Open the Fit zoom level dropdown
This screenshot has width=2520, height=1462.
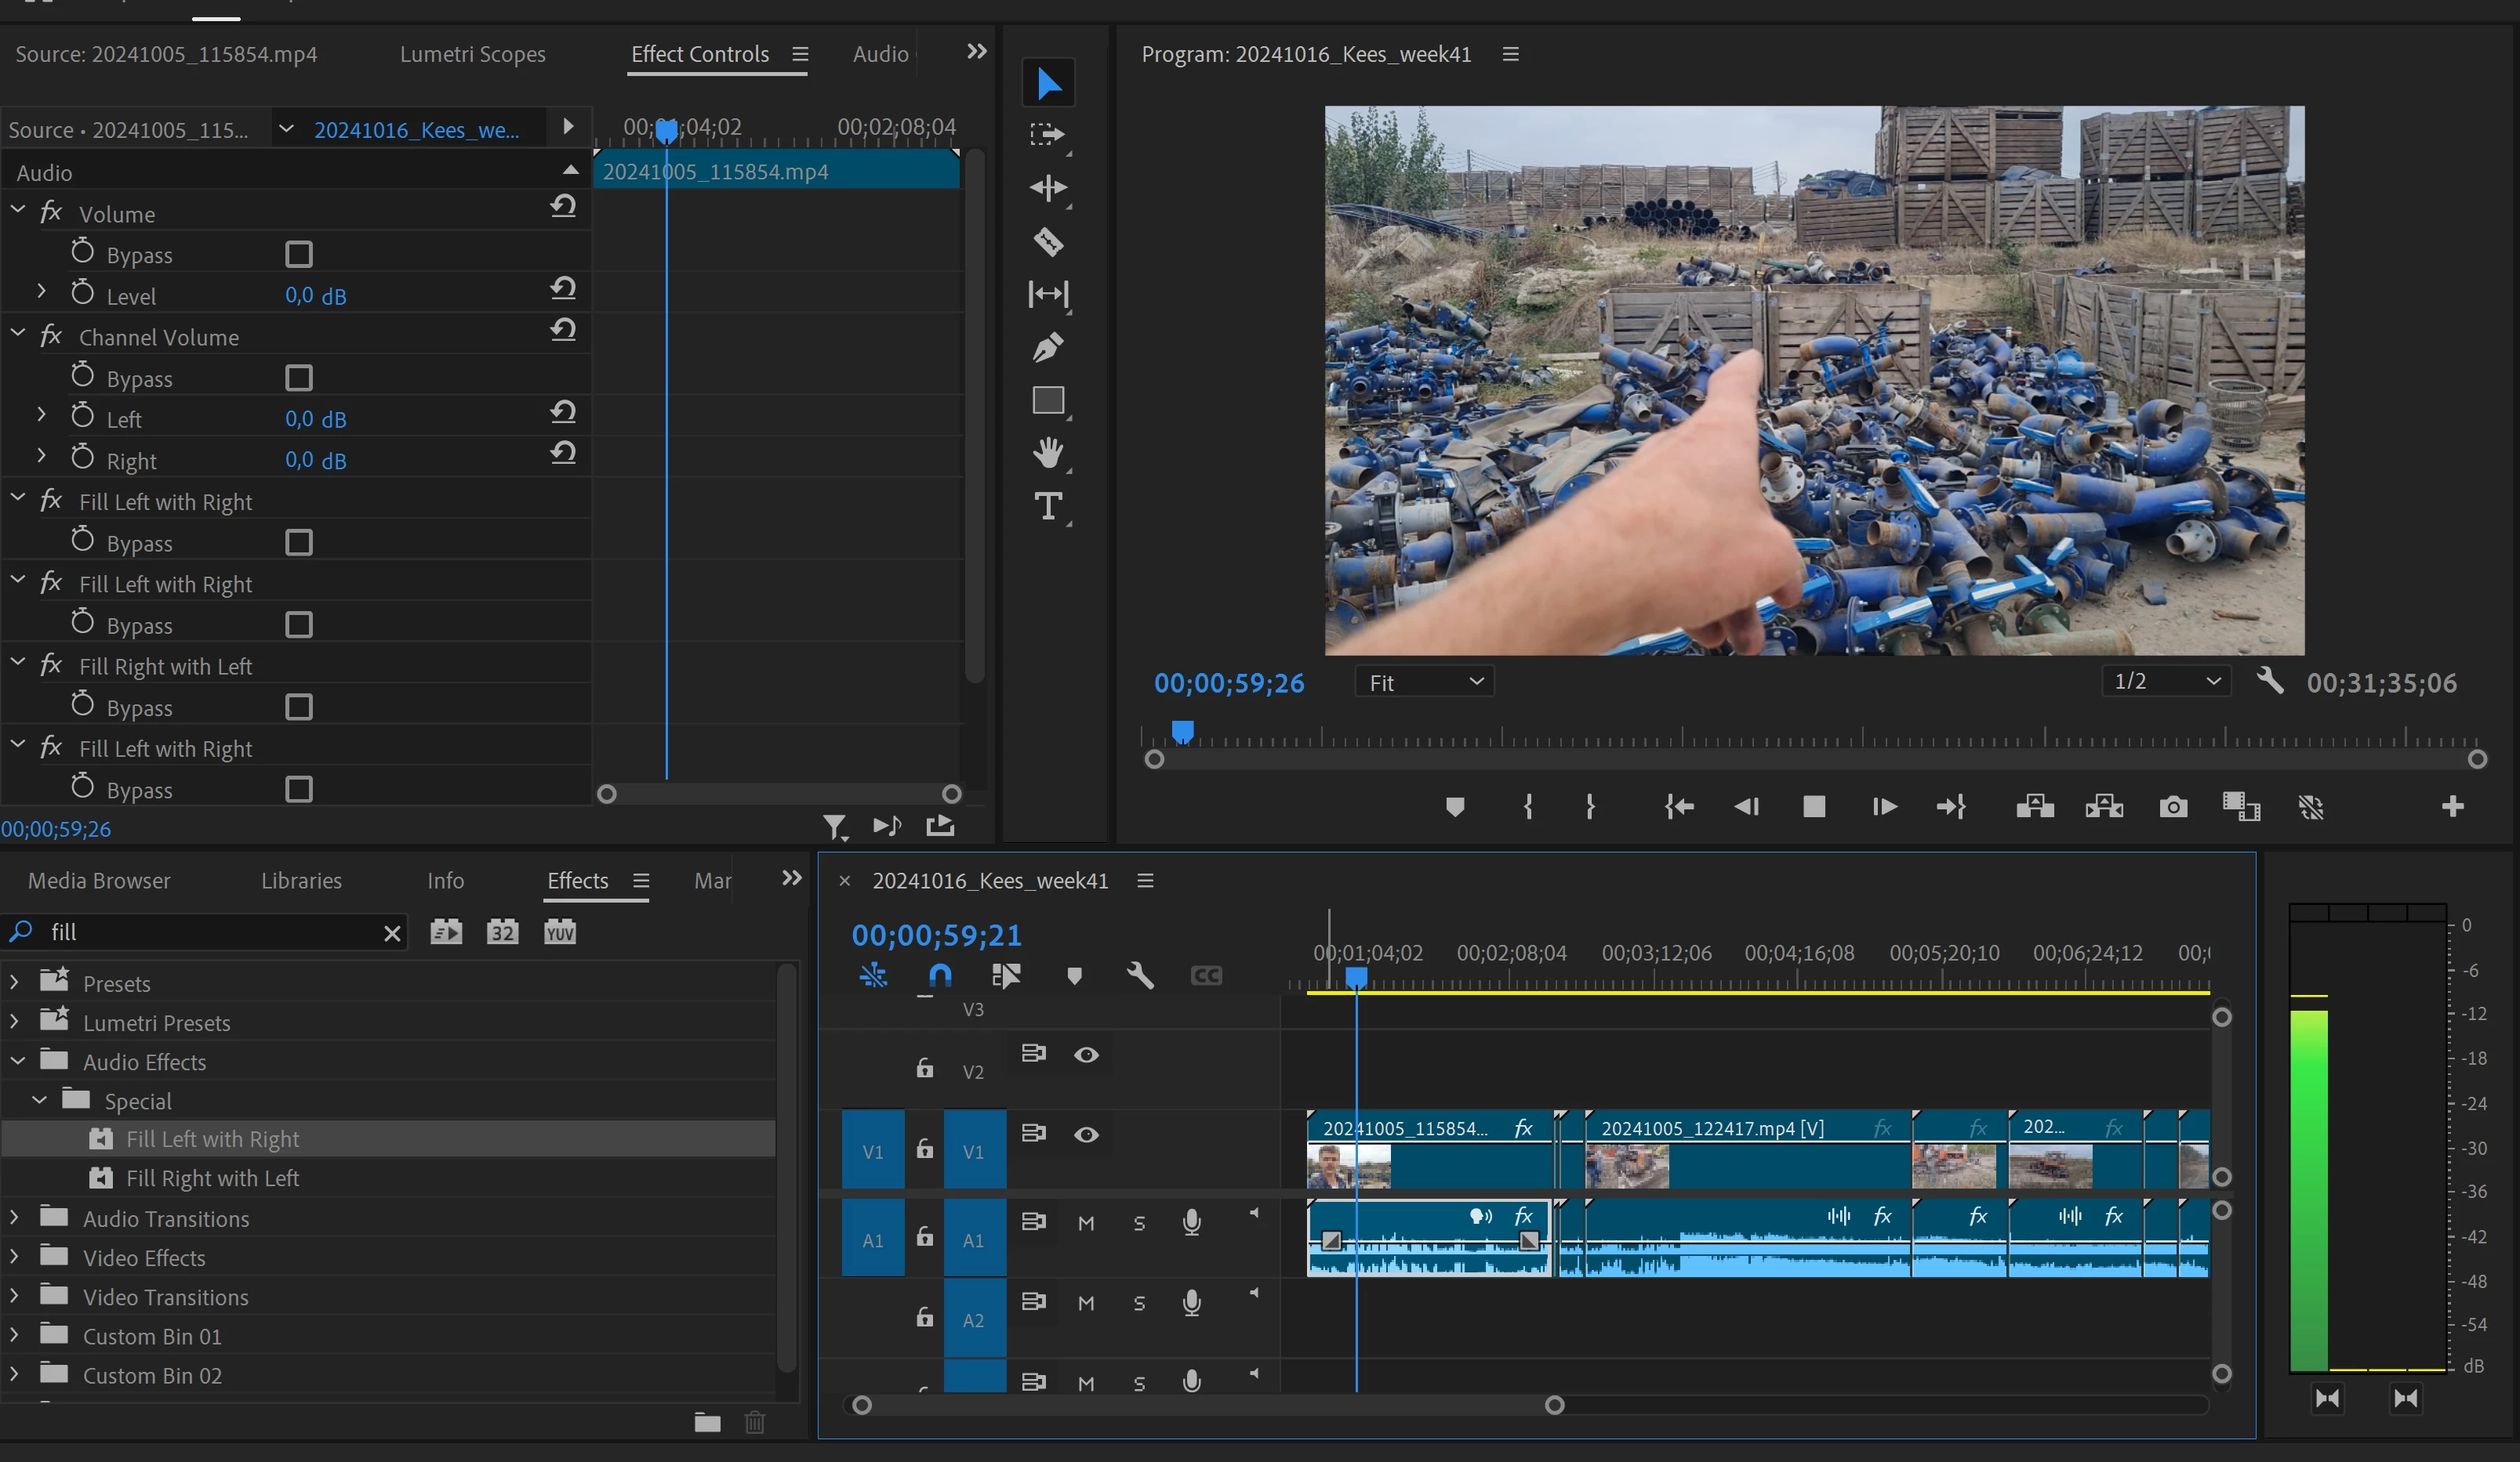tap(1425, 682)
